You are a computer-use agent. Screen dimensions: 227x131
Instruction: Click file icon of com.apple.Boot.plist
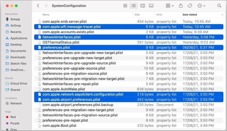click(x=39, y=126)
